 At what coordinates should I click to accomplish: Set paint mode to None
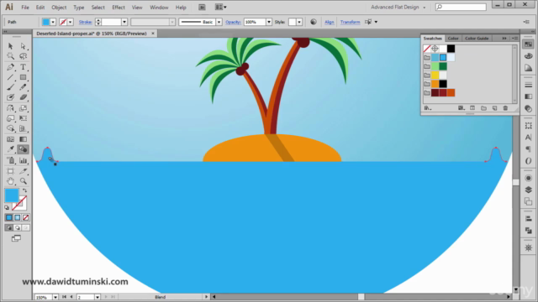[26, 218]
